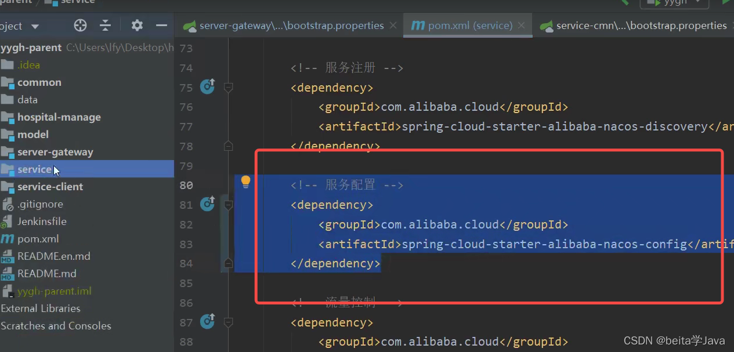Click com.alibaba.cloud groupId on line 82
Screen dimensions: 734x352
point(440,224)
